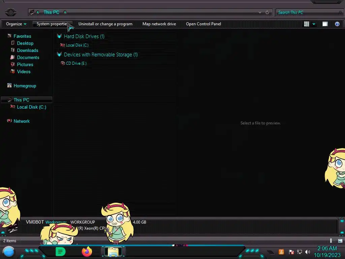Switch to large icons view in status bar
345x259 pixels.
coord(340,241)
